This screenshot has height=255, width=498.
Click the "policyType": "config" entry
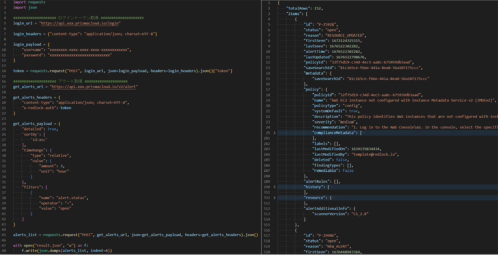(337, 105)
